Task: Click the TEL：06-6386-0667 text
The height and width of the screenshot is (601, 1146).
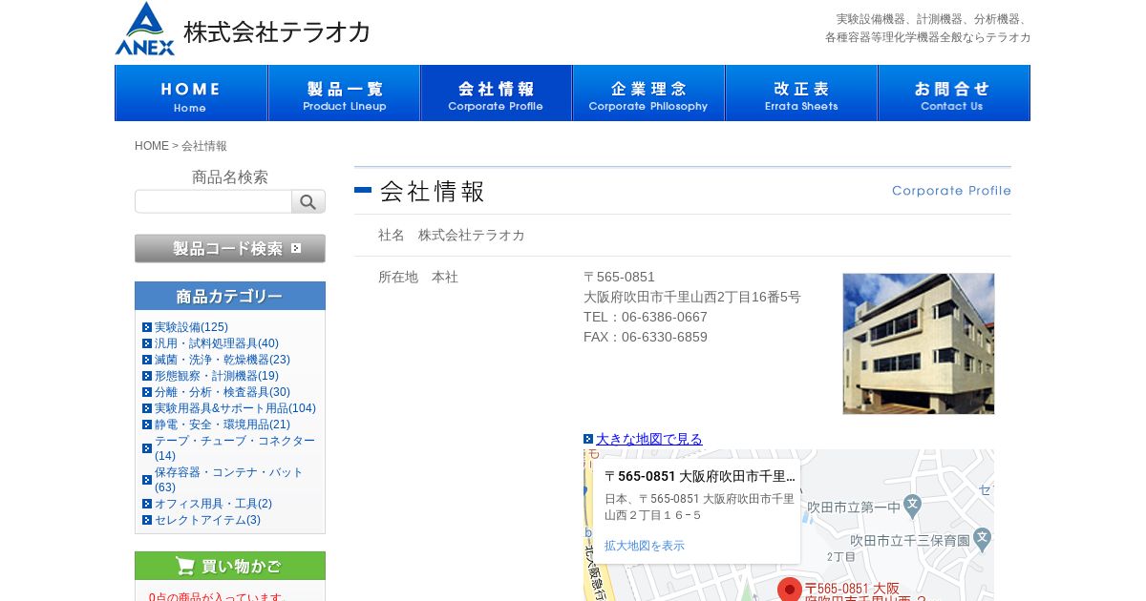Action: tap(646, 317)
